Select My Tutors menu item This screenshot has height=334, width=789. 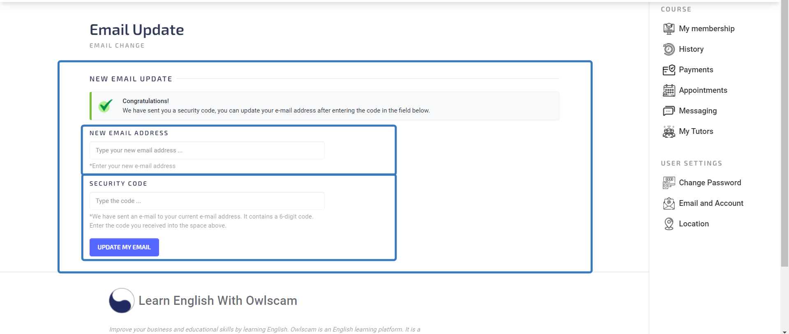696,131
